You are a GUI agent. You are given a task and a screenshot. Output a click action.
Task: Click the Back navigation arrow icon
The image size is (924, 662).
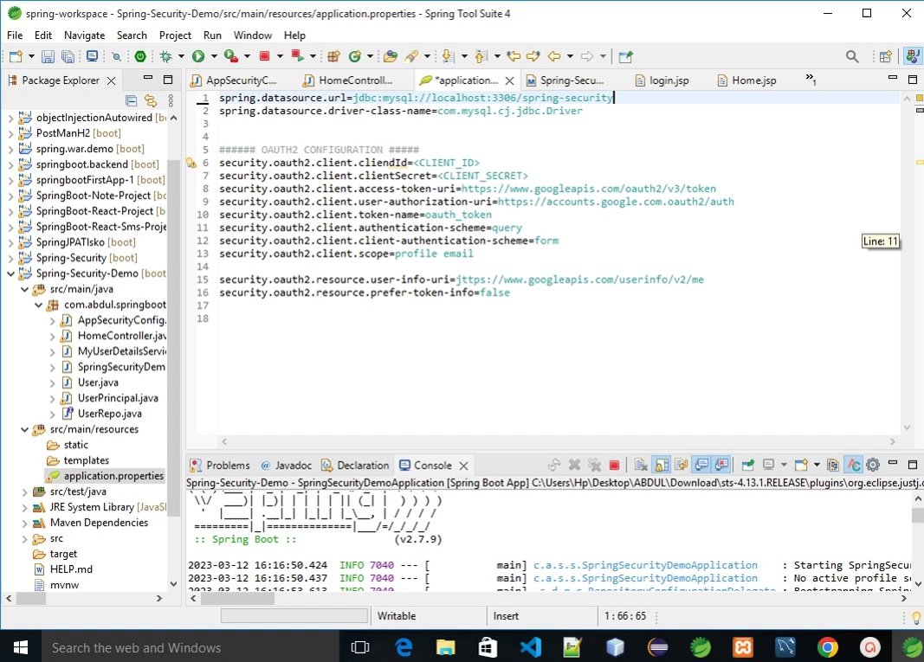[554, 56]
